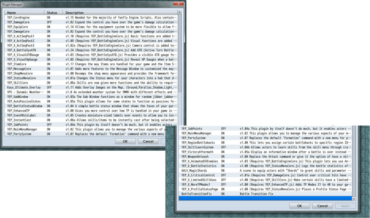
Task: Select the YEP_SkillLearnSystem row
Action: [x=265, y=147]
